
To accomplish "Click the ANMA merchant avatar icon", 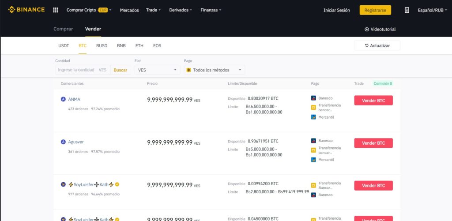I will point(63,99).
